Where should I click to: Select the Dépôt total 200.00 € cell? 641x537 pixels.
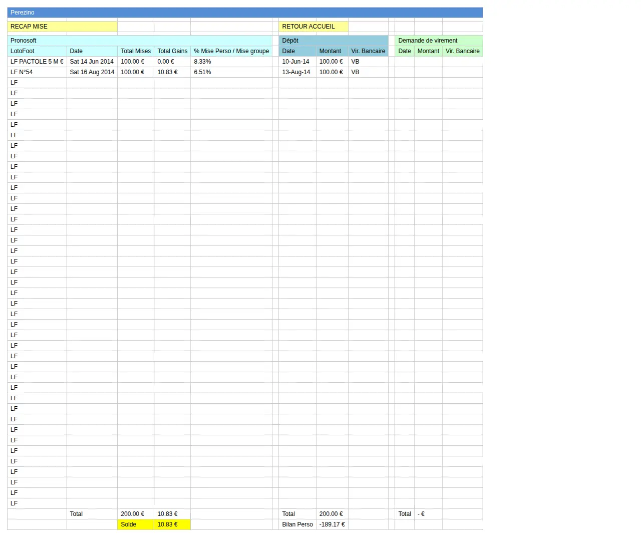[332, 514]
